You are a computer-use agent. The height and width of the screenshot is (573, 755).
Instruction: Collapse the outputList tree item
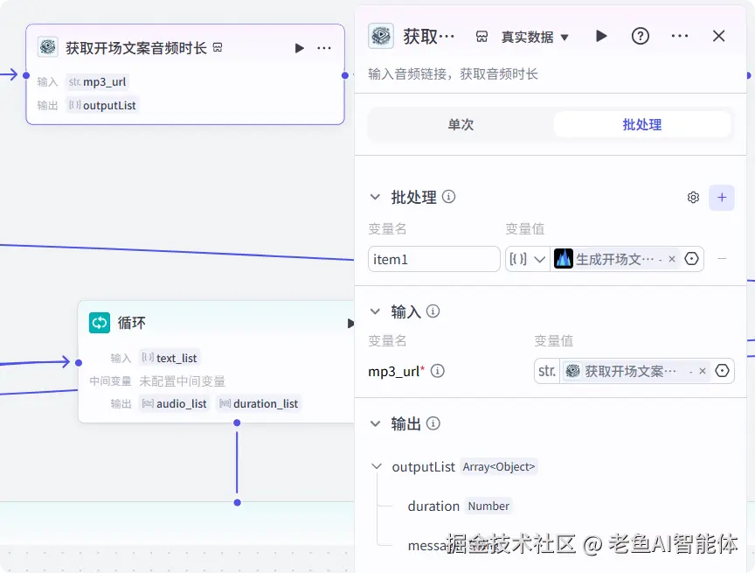pos(377,466)
